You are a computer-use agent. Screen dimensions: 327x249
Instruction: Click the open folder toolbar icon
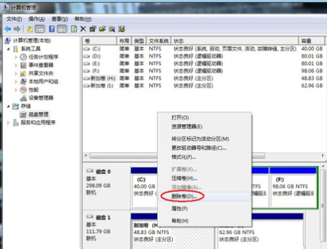(102, 29)
